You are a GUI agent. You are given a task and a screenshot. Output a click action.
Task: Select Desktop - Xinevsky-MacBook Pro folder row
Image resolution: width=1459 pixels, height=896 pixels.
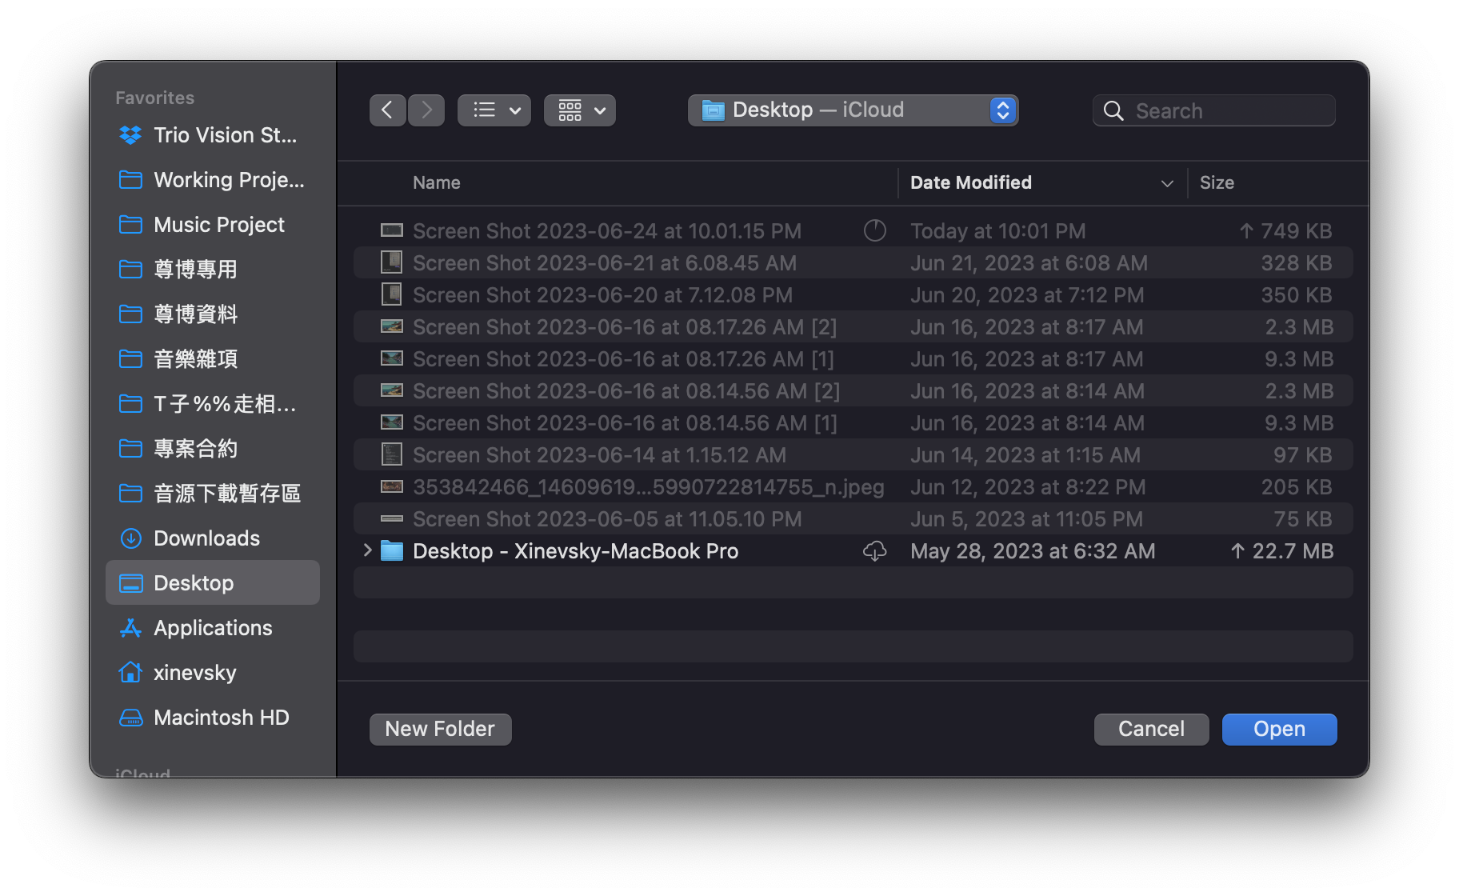point(853,550)
